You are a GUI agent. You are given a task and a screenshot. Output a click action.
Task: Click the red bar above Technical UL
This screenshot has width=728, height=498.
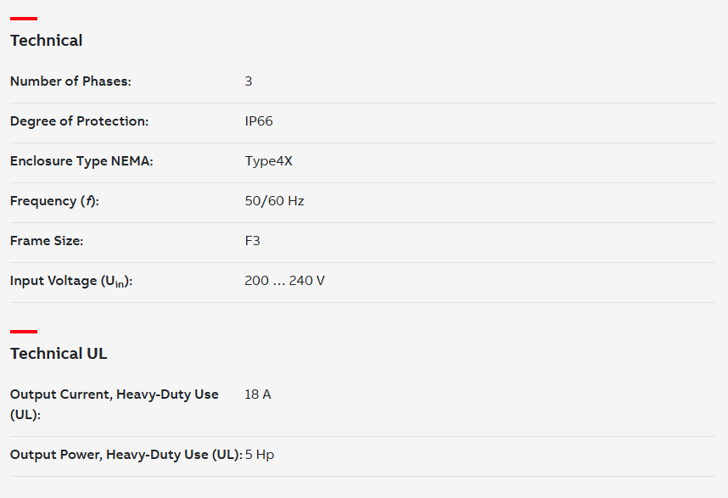pos(24,332)
